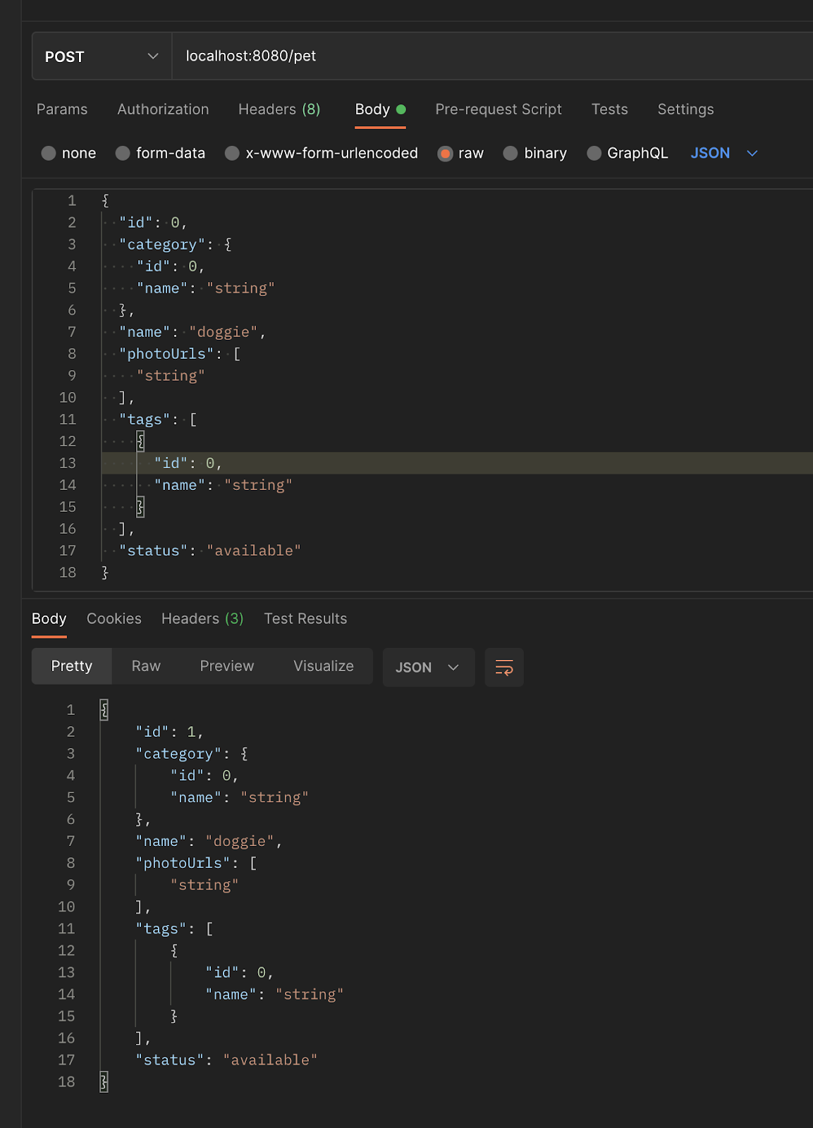This screenshot has width=813, height=1128.
Task: Click the Visualize response view button
Action: pyautogui.click(x=324, y=666)
